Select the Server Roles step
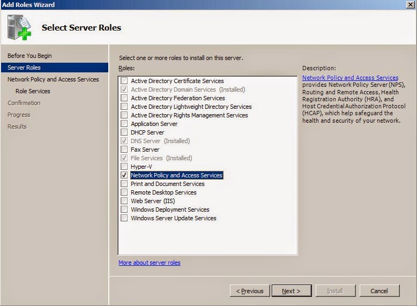417x306 pixels. click(55, 68)
